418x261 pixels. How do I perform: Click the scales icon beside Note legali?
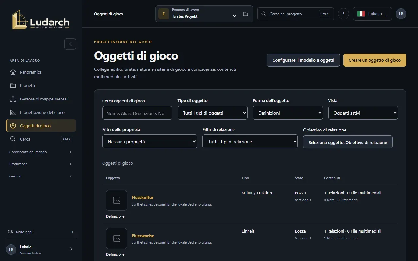pos(10,232)
